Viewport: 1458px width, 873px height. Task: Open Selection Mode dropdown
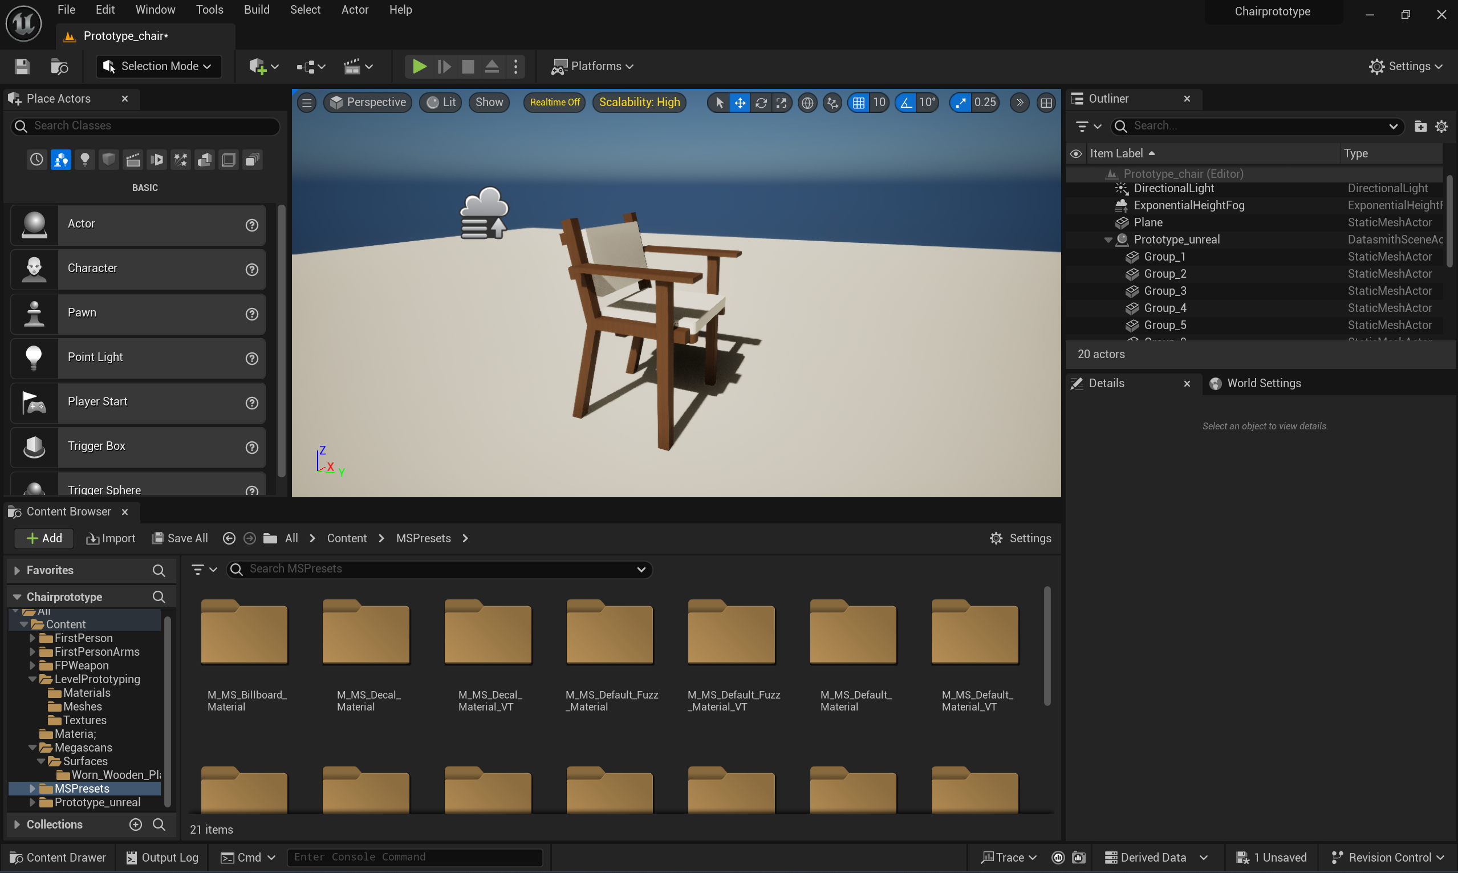158,67
